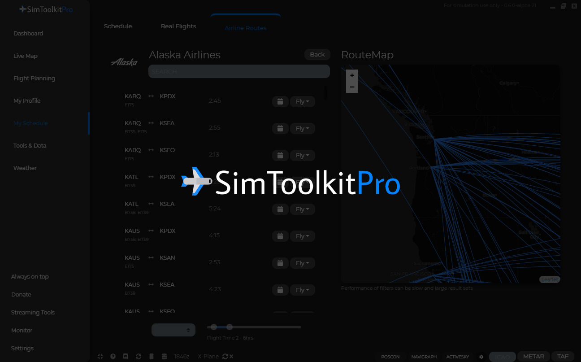Image resolution: width=581 pixels, height=362 pixels.
Task: Click the route list scrollbar
Action: coord(325,93)
